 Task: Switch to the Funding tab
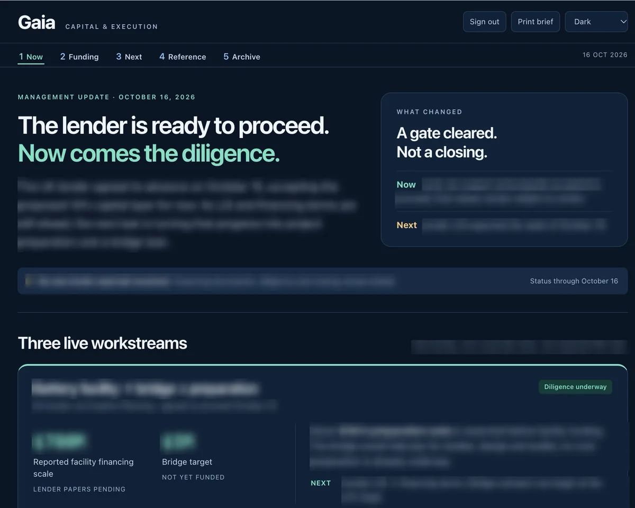(79, 57)
